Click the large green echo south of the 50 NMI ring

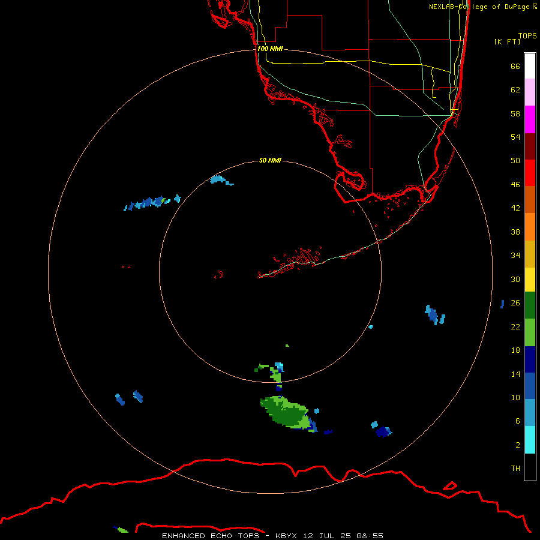click(x=286, y=413)
